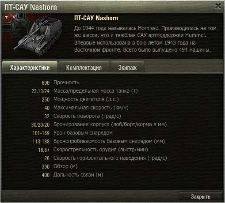The height and width of the screenshot is (203, 225).
Task: Click the Бронирование корпуса stat line
Action: [99, 124]
